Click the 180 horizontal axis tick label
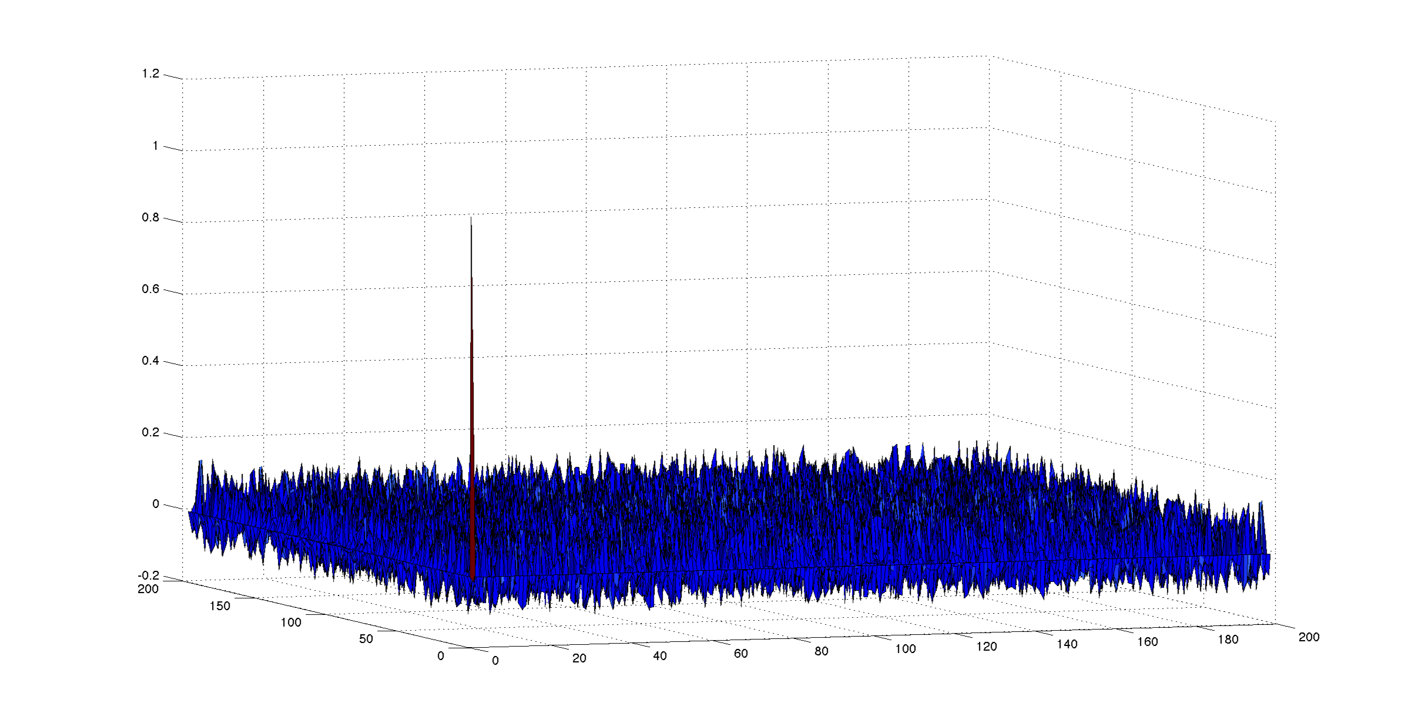This screenshot has width=1409, height=727. coord(1228,640)
